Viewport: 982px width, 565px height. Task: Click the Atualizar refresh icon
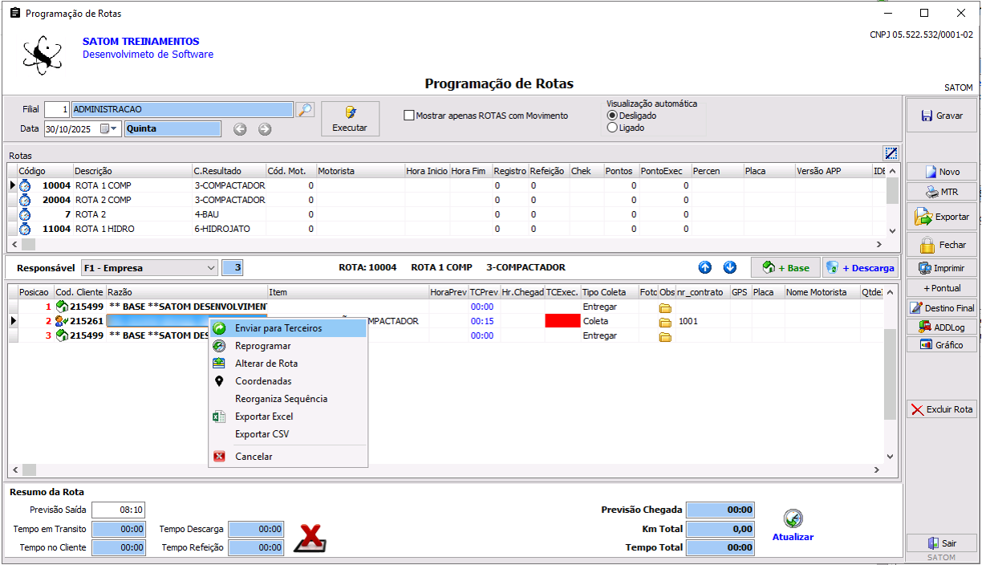[793, 519]
